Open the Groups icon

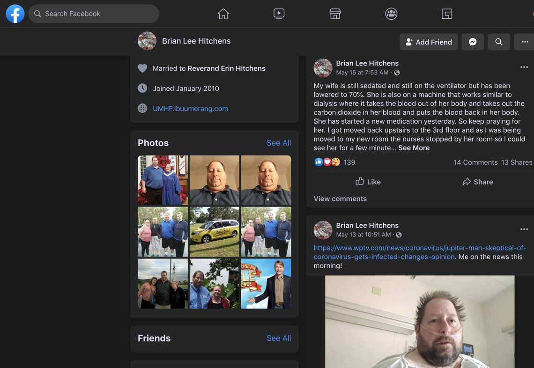391,14
